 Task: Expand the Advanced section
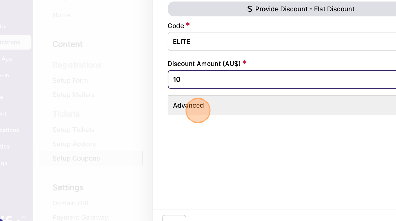[x=281, y=106]
